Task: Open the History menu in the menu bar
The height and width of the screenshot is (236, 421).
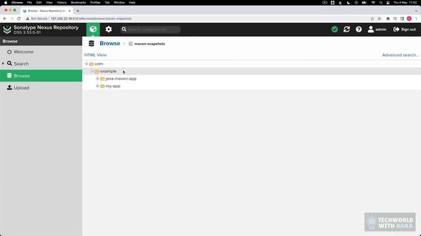Action: [x=61, y=3]
